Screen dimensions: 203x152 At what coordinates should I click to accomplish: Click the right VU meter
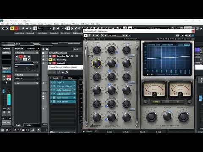(x=180, y=89)
